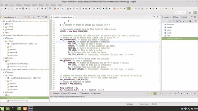The height and width of the screenshot is (111, 198).
Task: Collapse prog06_ProductoEscalar project node
Action: [x=2, y=35]
